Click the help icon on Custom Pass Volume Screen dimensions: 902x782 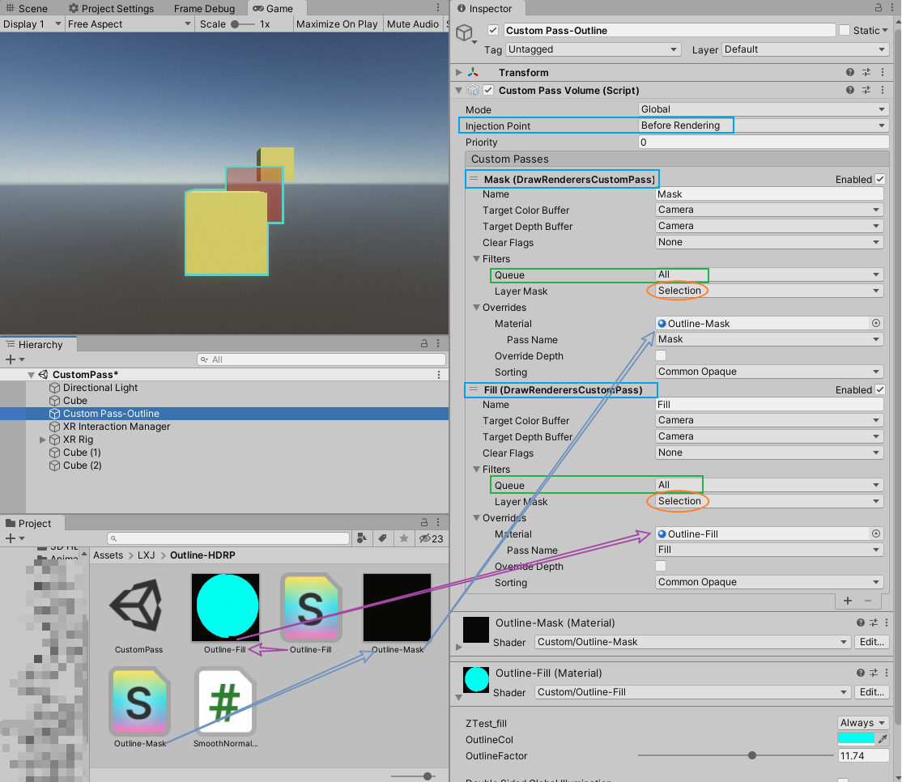coord(848,90)
